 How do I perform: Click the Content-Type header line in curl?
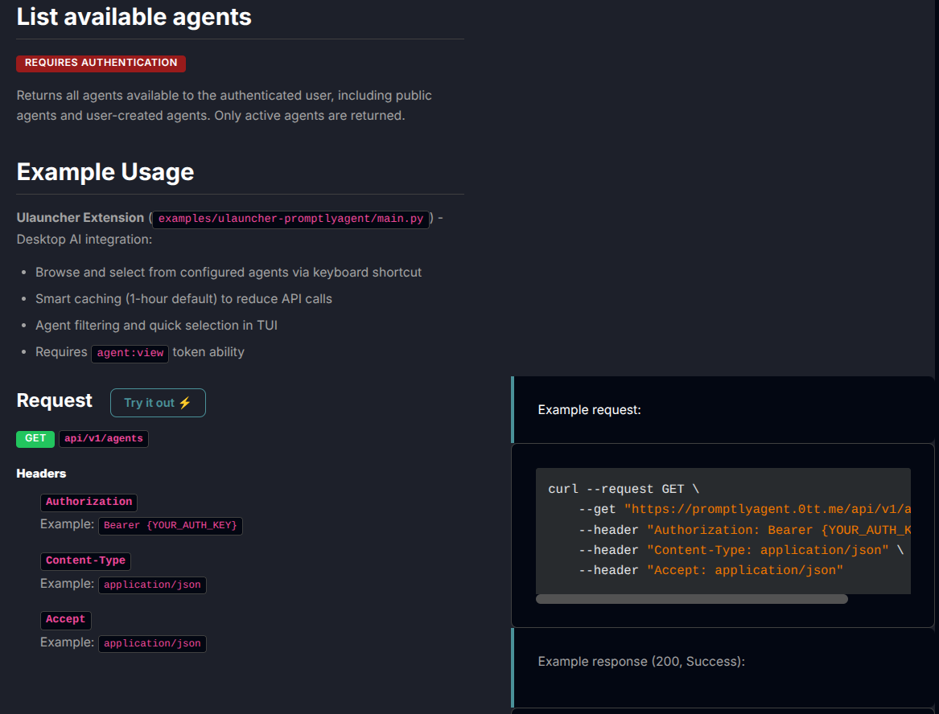pos(741,550)
